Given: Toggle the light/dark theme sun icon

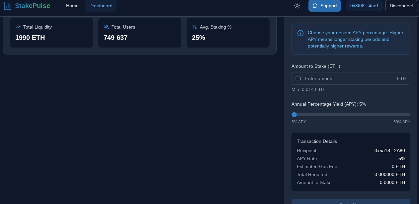Looking at the screenshot, I should click(297, 6).
